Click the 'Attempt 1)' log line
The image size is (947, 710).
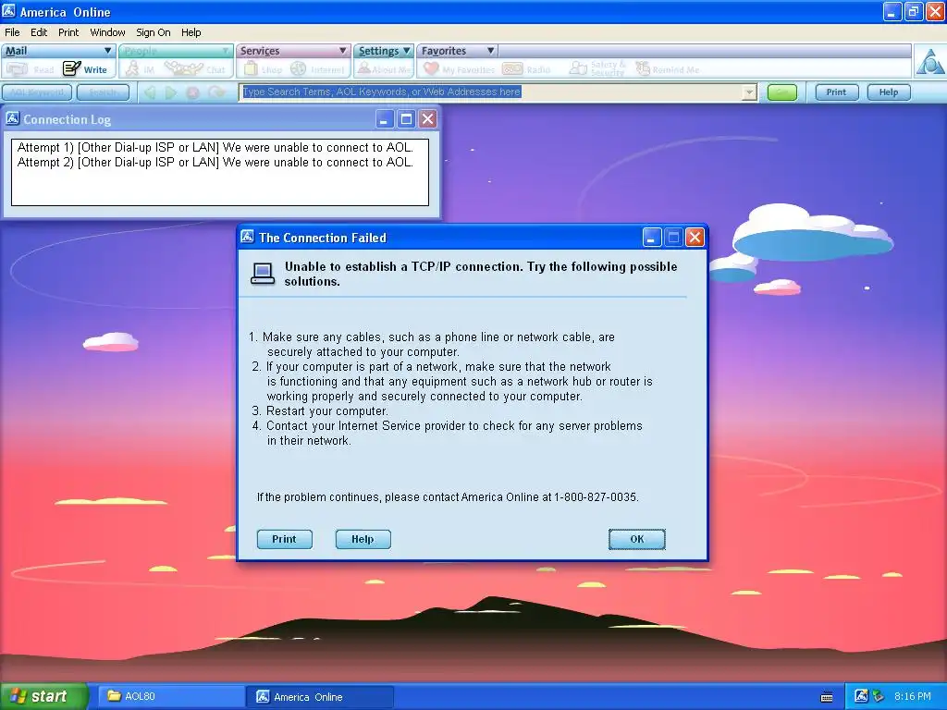[x=215, y=147]
